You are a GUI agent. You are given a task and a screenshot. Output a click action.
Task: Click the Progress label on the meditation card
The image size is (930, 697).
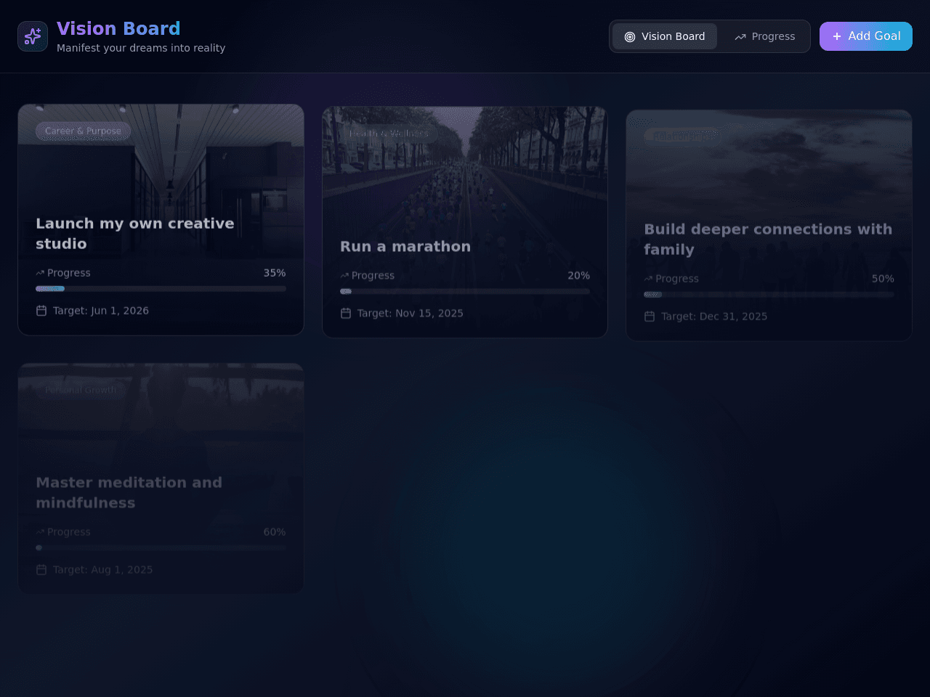[x=69, y=532]
